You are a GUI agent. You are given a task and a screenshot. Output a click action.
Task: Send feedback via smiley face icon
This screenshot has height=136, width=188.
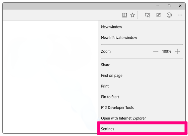click(169, 15)
